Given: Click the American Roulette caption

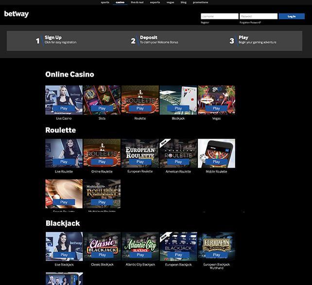Looking at the screenshot, I should pos(178,172).
